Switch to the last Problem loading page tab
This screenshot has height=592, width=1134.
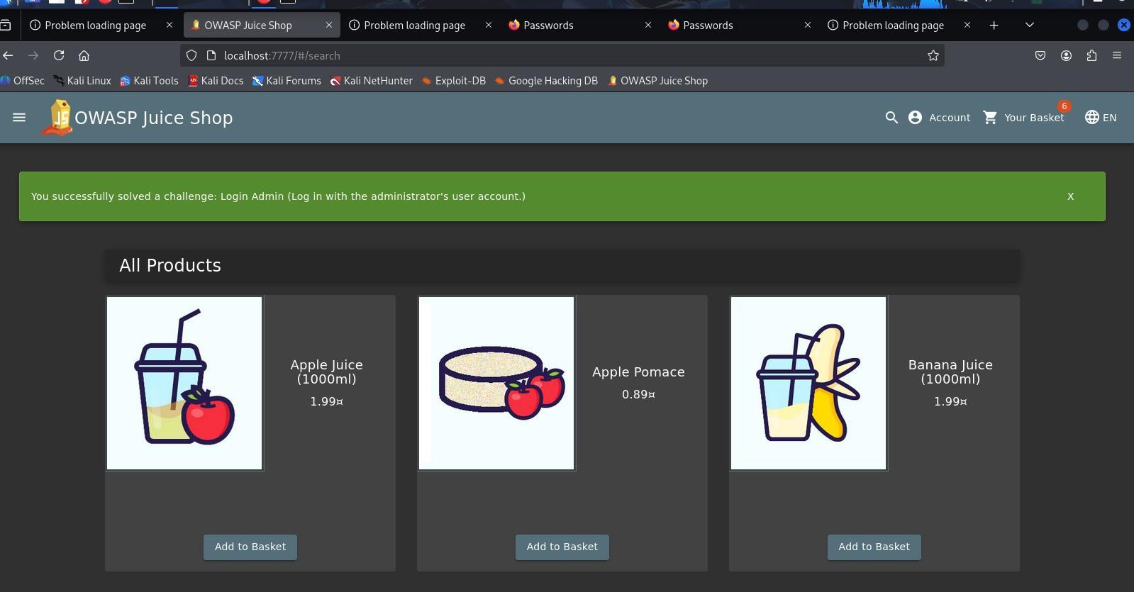point(893,25)
